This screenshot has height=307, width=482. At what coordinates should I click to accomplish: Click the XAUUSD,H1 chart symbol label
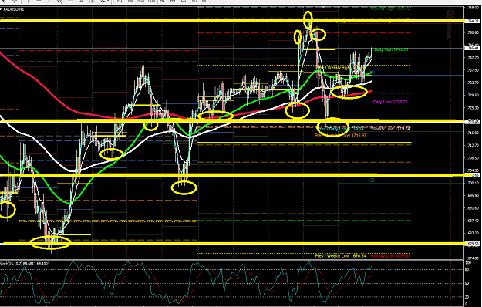[13, 9]
